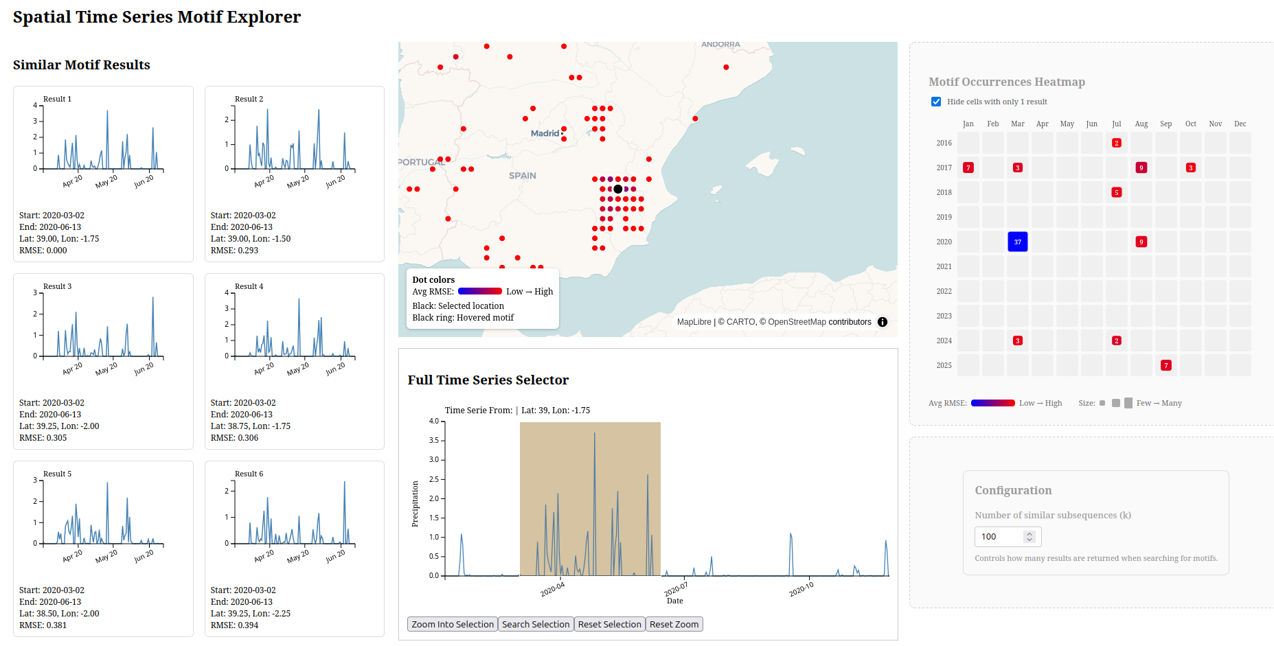This screenshot has width=1274, height=646.
Task: Select the 2020 August heatmap cell showing 9
Action: pos(1141,242)
